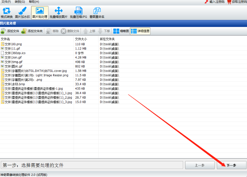
Task: Click the 15.0 KB size cell
Action: coord(80,102)
